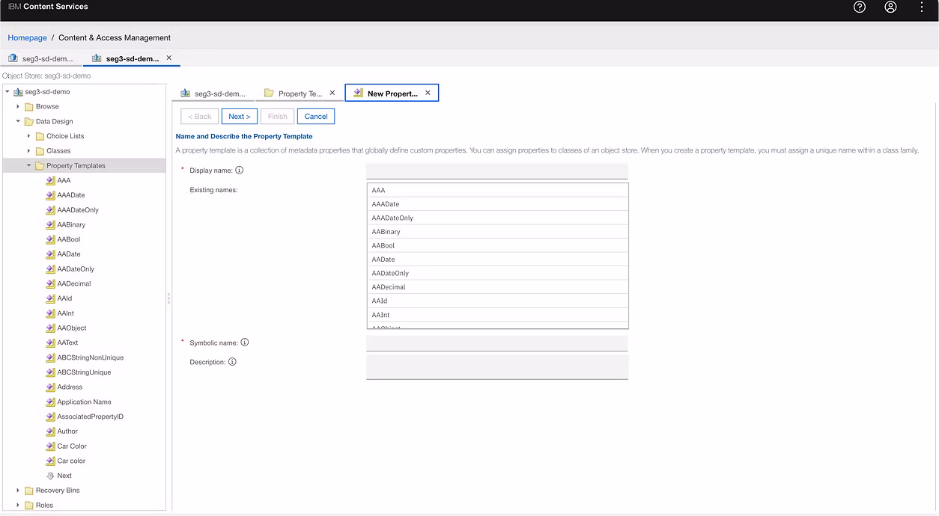Open the user profile icon

[x=890, y=7]
